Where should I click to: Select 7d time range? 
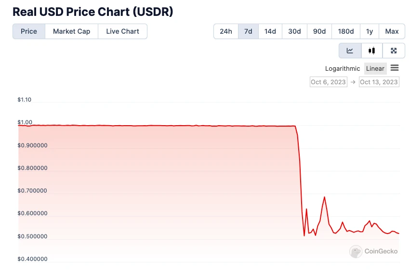[248, 31]
